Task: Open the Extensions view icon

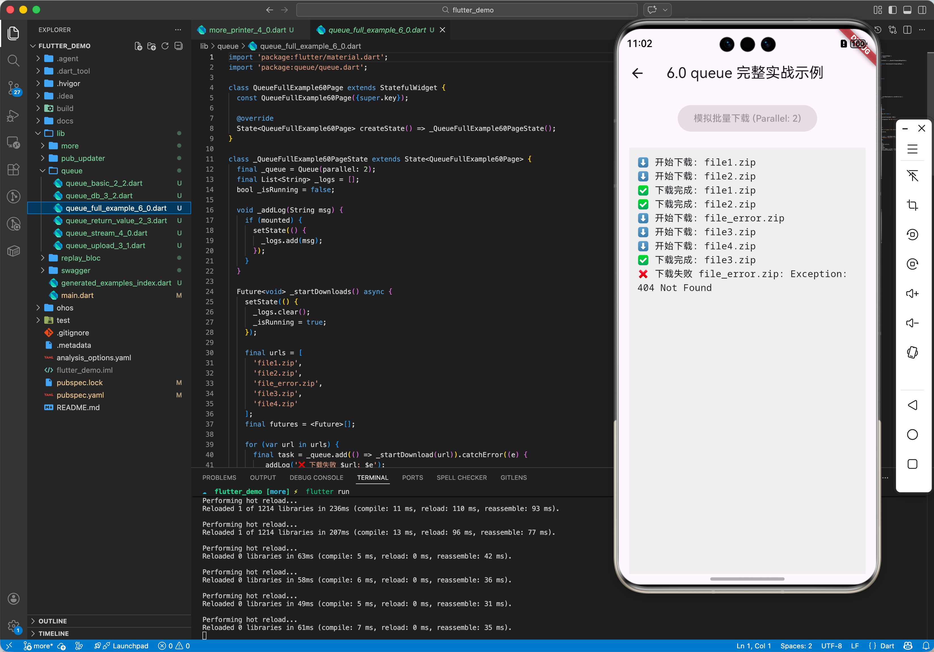Action: pos(13,169)
